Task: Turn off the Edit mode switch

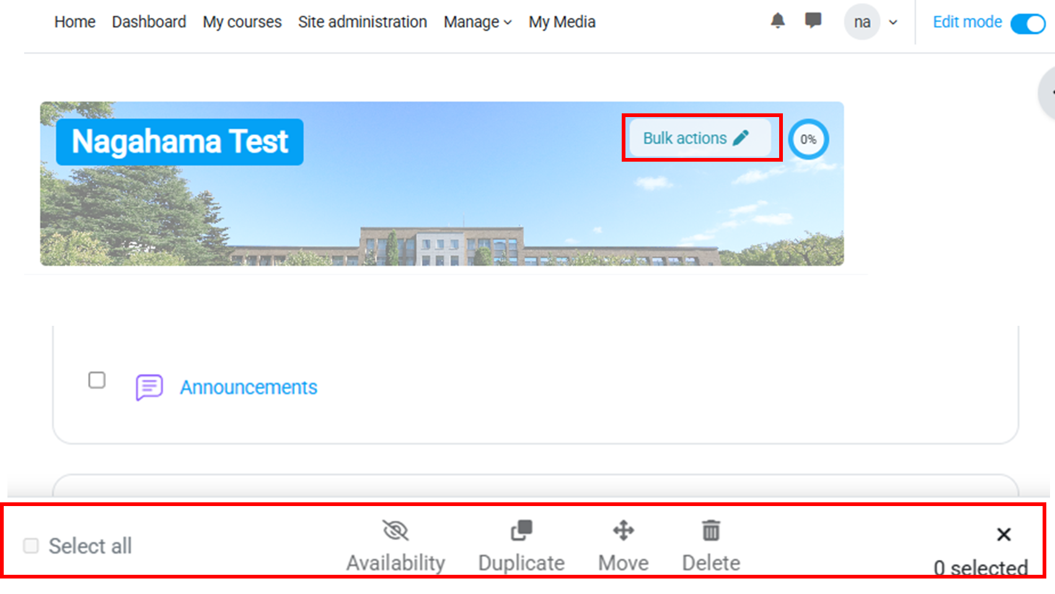Action: click(1028, 24)
